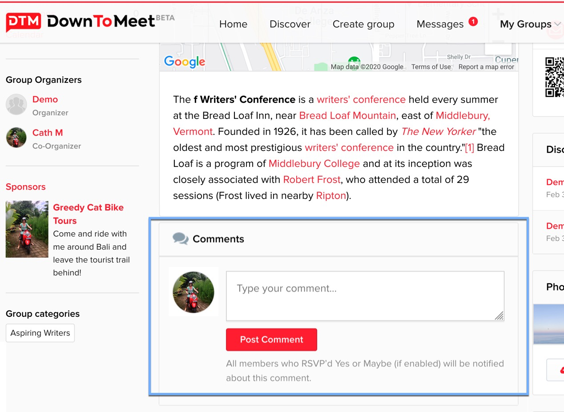Viewport: 564px width, 412px height.
Task: Go to Create group page
Action: pos(363,24)
